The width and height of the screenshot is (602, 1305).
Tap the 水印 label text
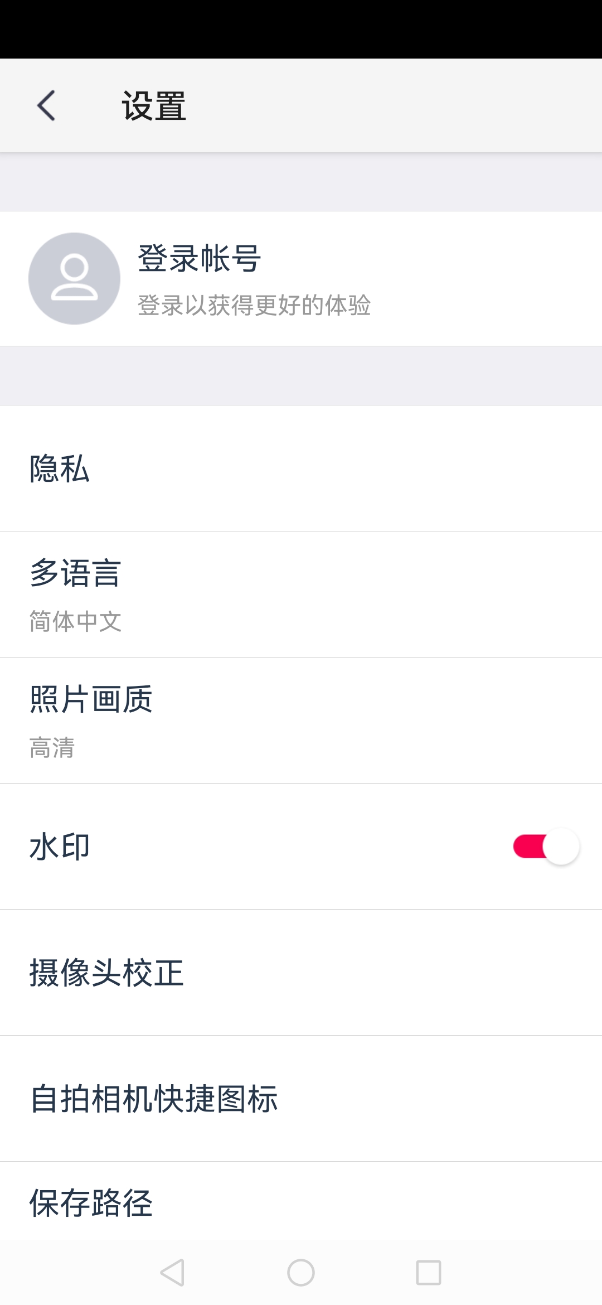tap(60, 847)
